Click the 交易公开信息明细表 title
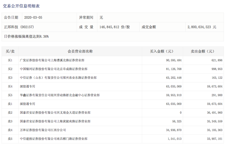Screen dimensions: 227x146 (x=21, y=6)
